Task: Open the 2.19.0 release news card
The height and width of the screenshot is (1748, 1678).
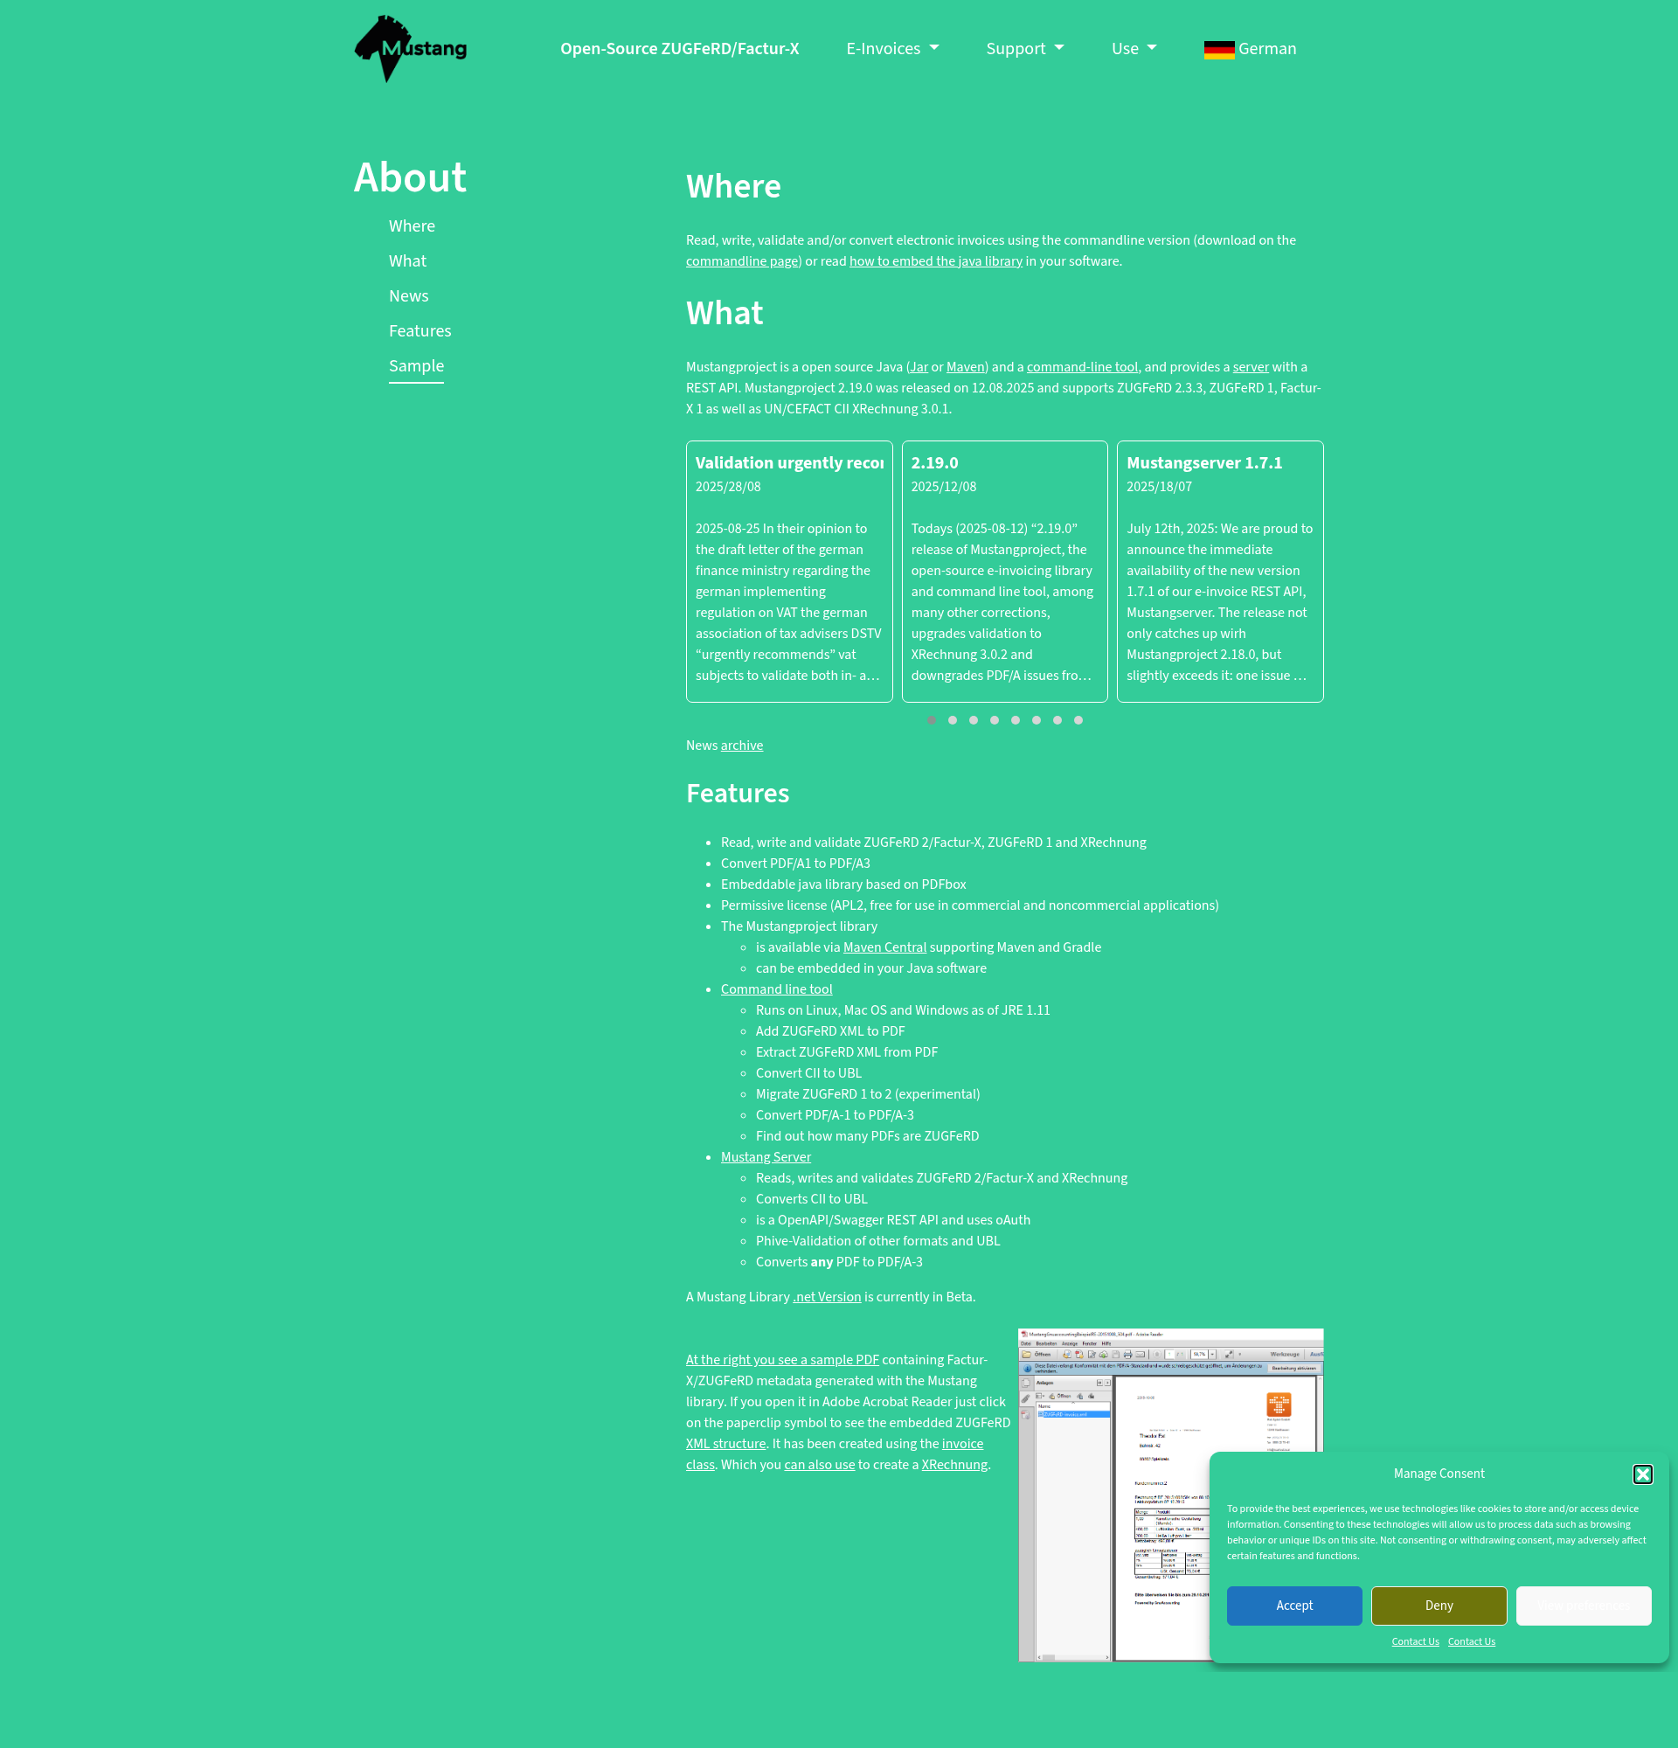Action: tap(1004, 572)
